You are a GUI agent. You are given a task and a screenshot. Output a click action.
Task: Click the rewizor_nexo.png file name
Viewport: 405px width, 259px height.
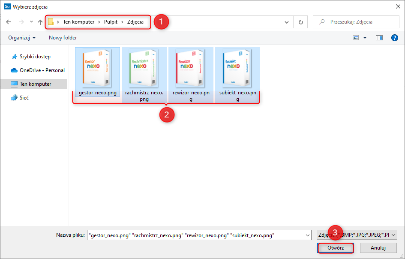click(191, 96)
